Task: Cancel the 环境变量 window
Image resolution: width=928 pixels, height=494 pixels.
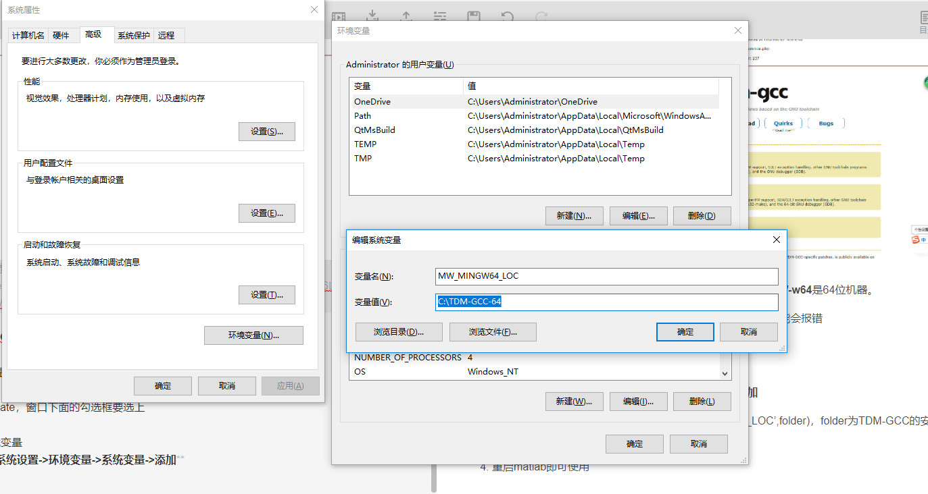Action: click(x=699, y=444)
